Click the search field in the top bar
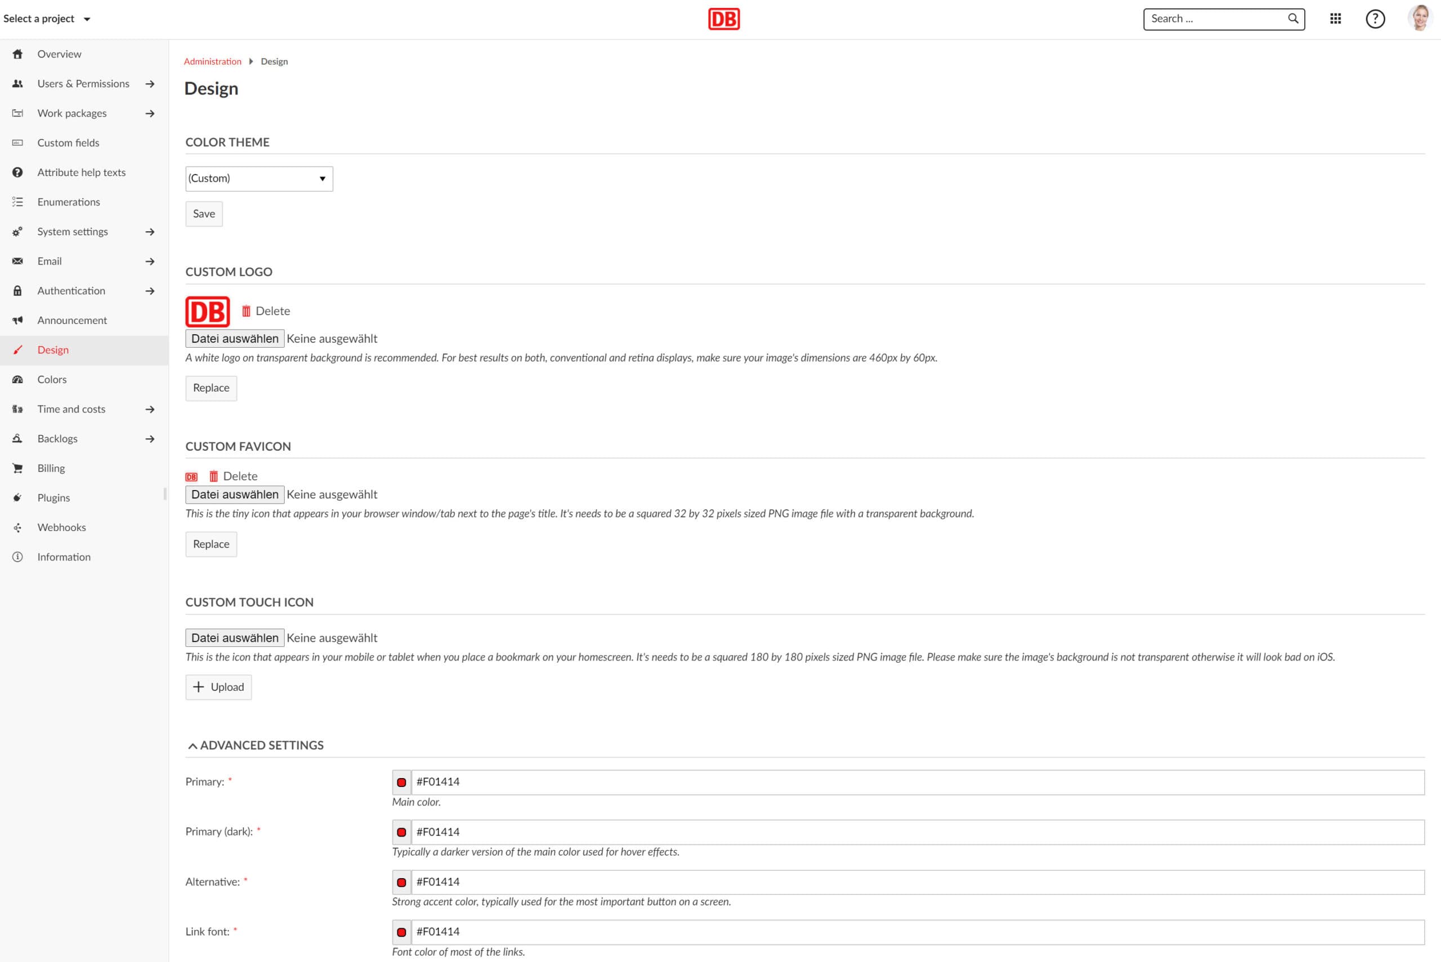This screenshot has width=1441, height=962. pyautogui.click(x=1215, y=19)
